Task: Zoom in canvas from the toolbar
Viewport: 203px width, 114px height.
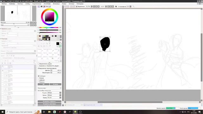Action: click(96, 6)
